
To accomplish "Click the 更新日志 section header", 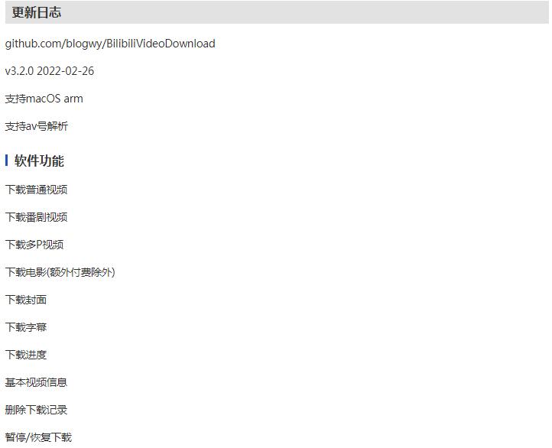I will click(x=37, y=13).
